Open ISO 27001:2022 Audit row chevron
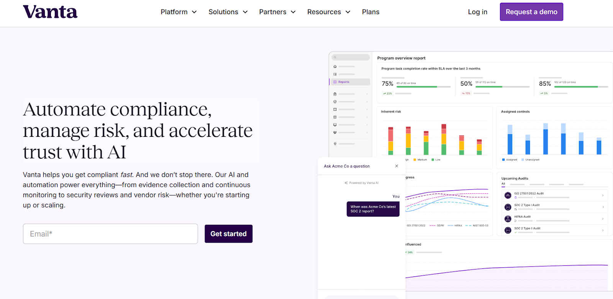This screenshot has height=299, width=613. [603, 195]
